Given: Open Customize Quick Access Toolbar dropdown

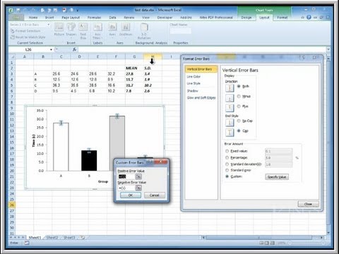Looking at the screenshot, I should [78, 11].
